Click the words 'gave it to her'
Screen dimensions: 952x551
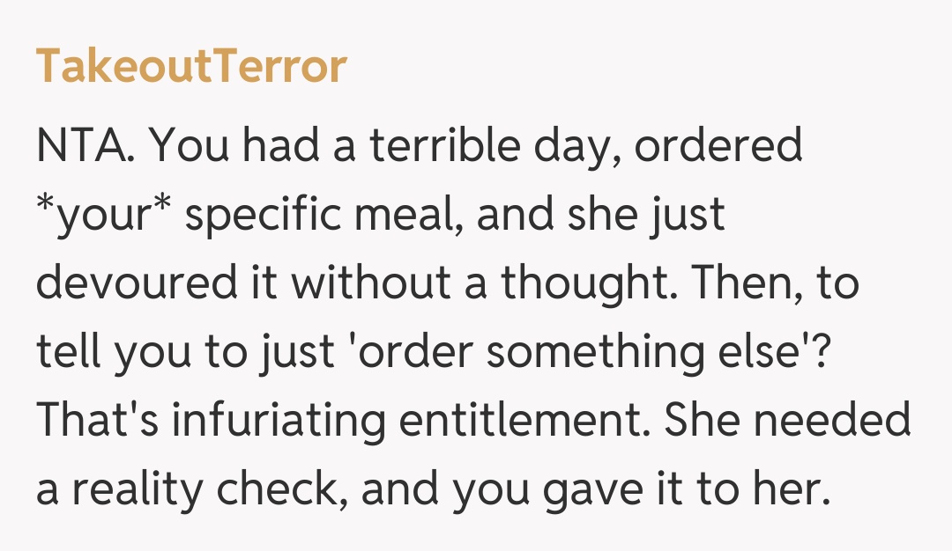pyautogui.click(x=686, y=493)
